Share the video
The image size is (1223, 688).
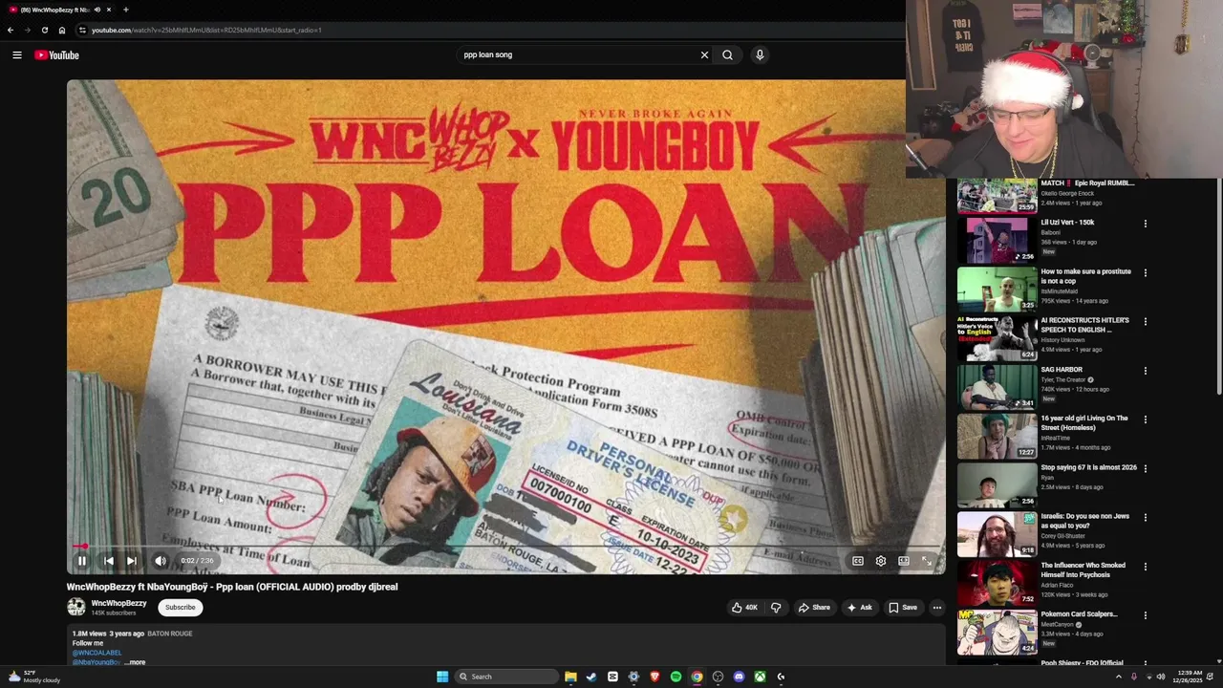pos(814,608)
